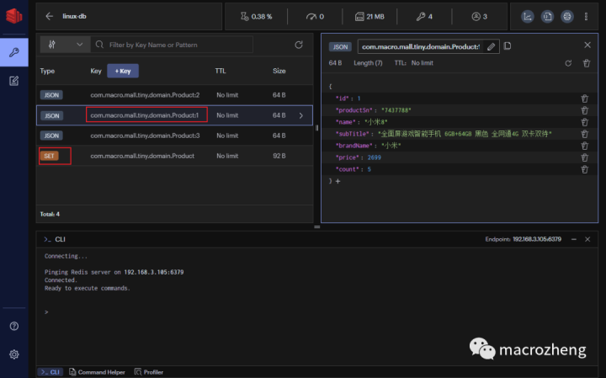Click TTL No limit in details header
Image resolution: width=606 pixels, height=378 pixels.
pos(413,63)
